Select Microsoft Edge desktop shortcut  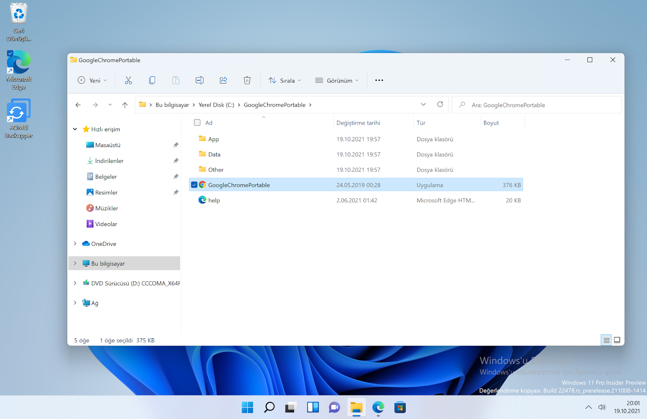click(19, 70)
